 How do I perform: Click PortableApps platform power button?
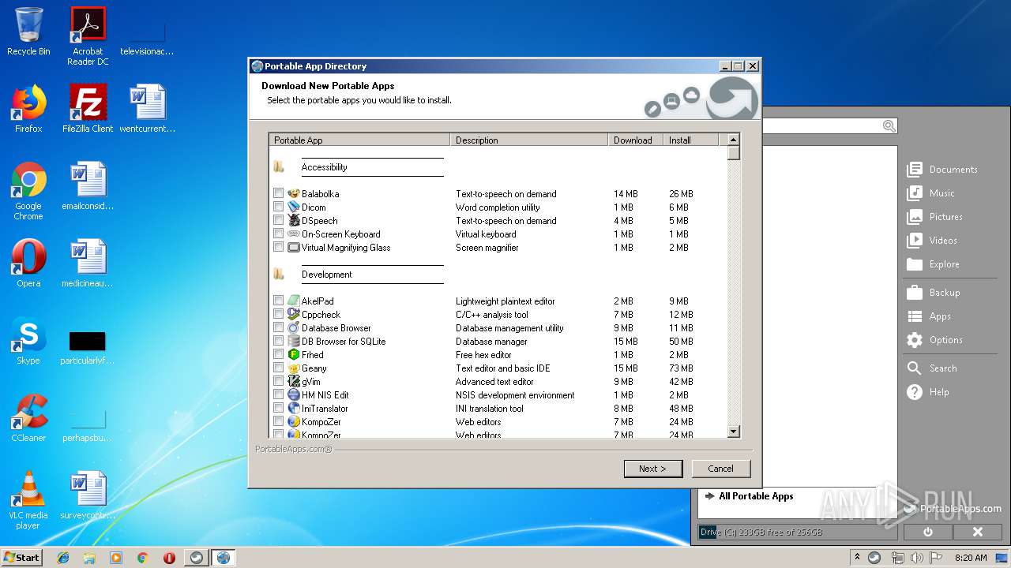tap(928, 532)
